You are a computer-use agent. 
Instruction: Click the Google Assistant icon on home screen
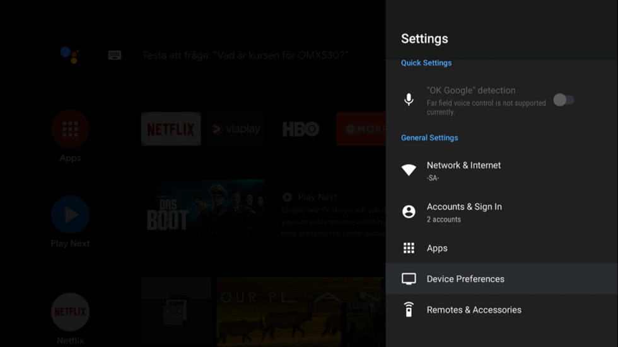[70, 55]
